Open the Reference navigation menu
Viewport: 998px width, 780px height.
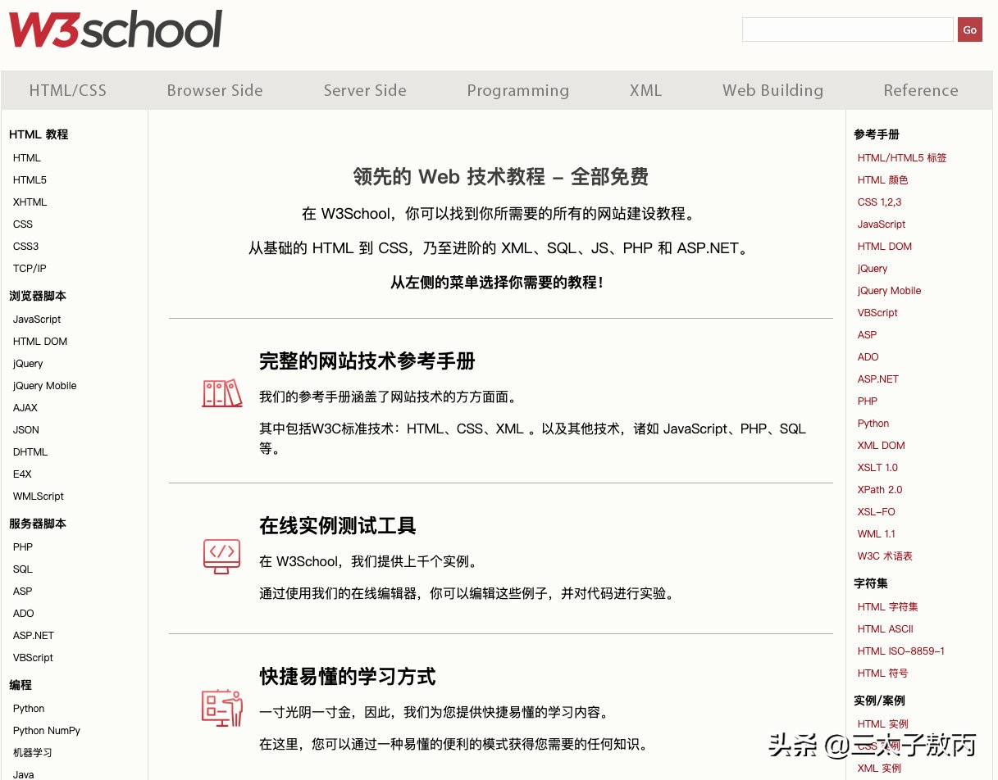click(x=921, y=90)
